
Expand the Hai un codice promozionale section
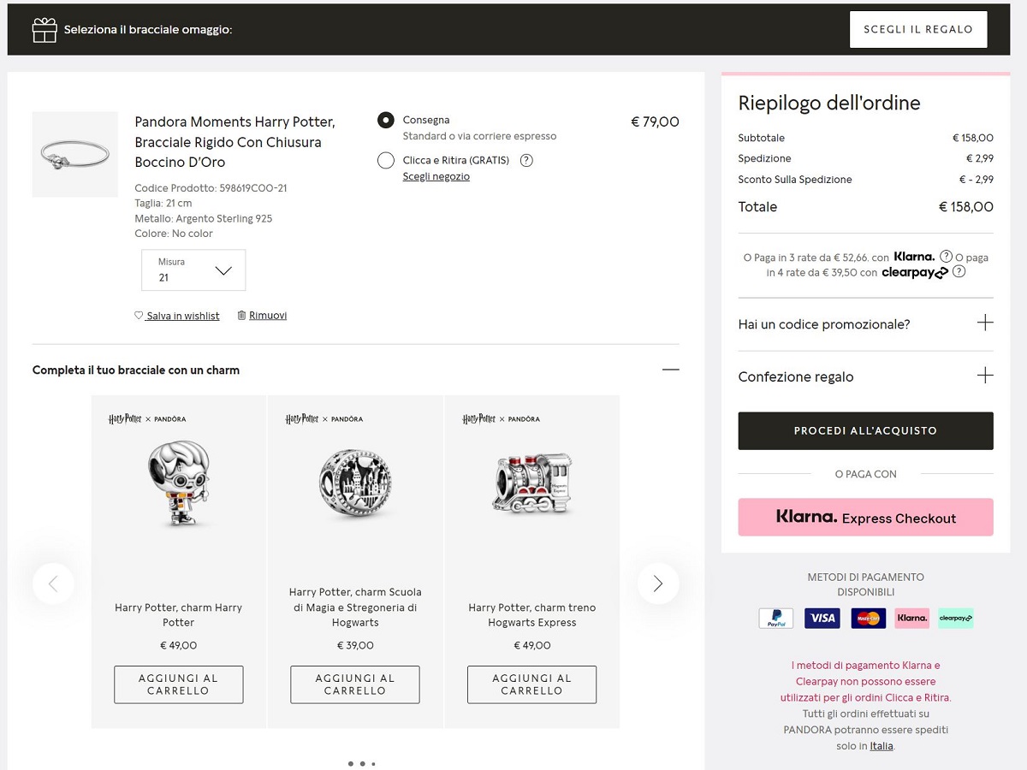pos(865,324)
